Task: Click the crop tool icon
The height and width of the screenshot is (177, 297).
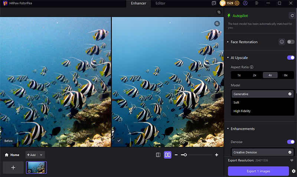Action: pos(219,12)
